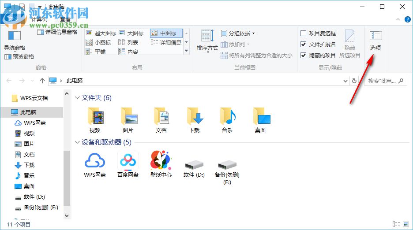Open Group by (分组依据) dropdown

point(238,33)
